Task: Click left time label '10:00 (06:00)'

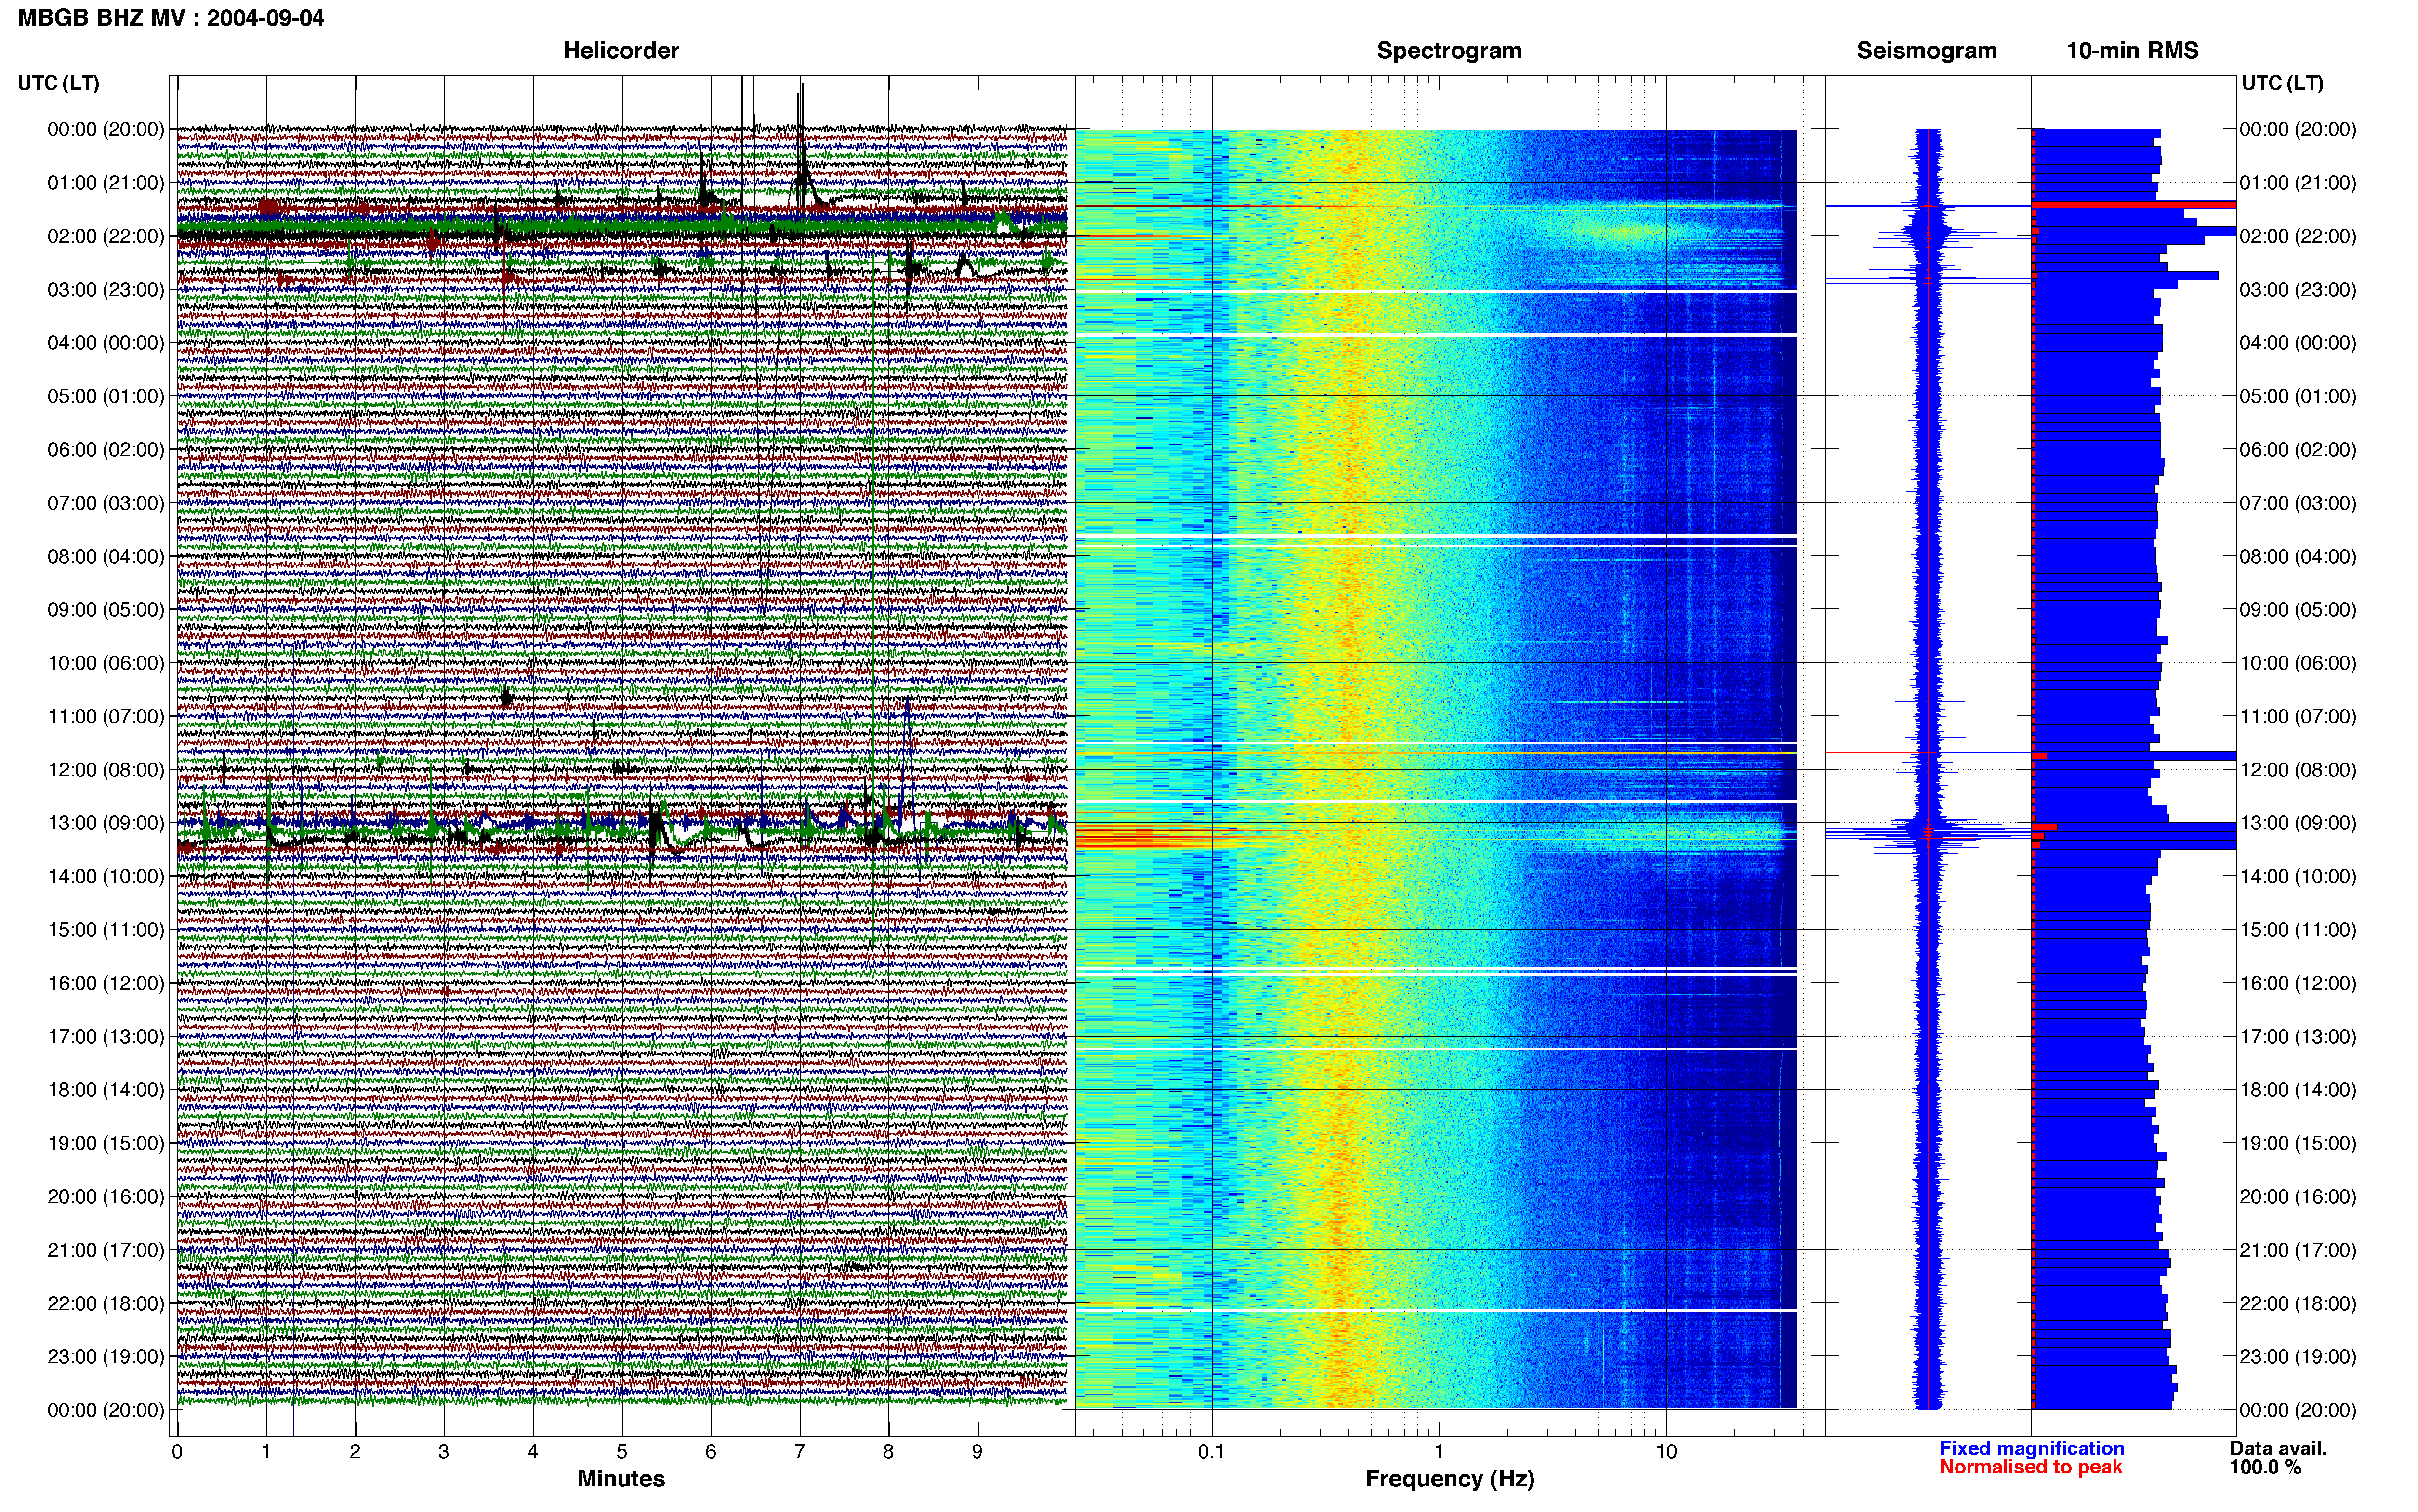Action: click(106, 663)
